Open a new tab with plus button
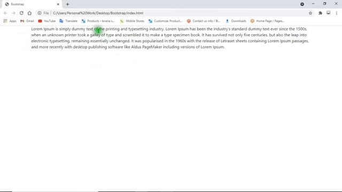 [x=67, y=4]
